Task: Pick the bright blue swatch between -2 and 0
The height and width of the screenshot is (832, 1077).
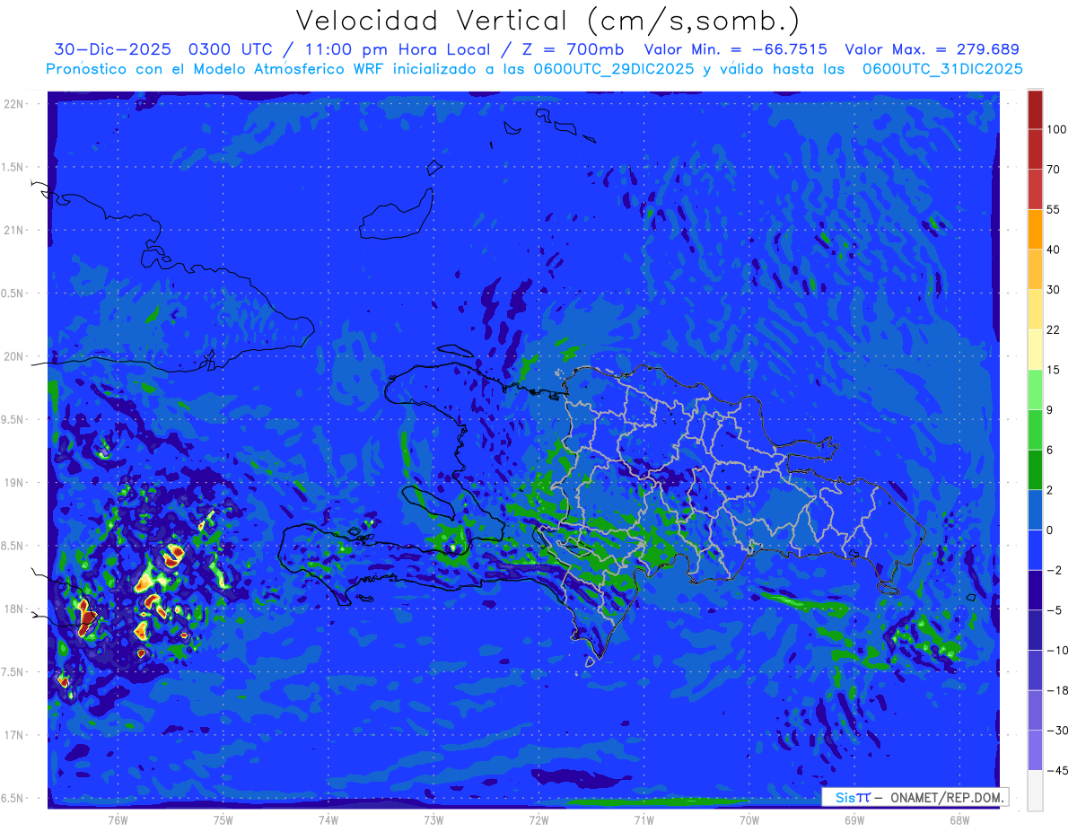Action: [x=1035, y=549]
